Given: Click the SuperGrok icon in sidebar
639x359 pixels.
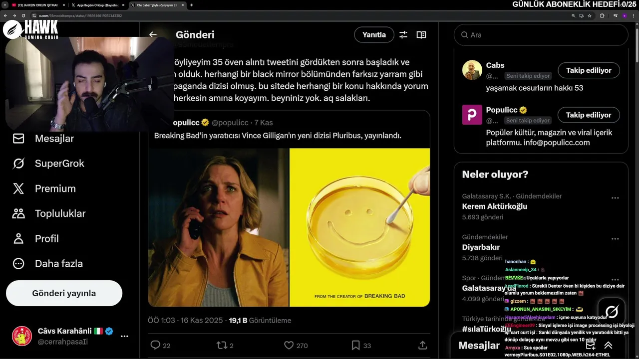Looking at the screenshot, I should (x=18, y=163).
